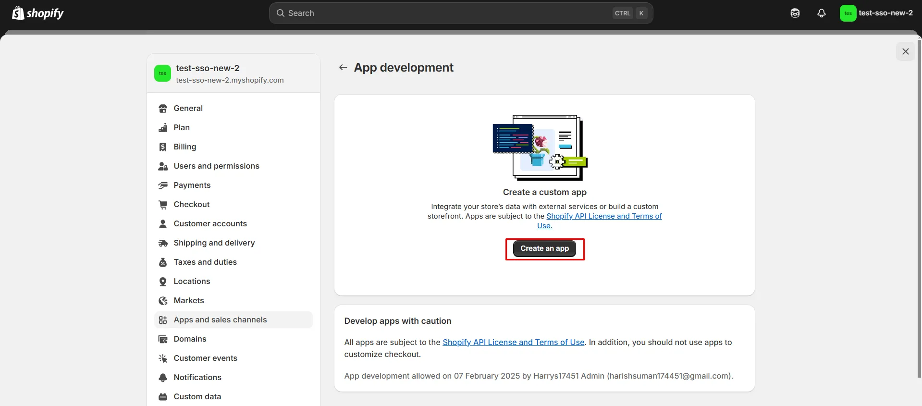The width and height of the screenshot is (922, 406).
Task: Click the Plan chart icon
Action: (163, 128)
